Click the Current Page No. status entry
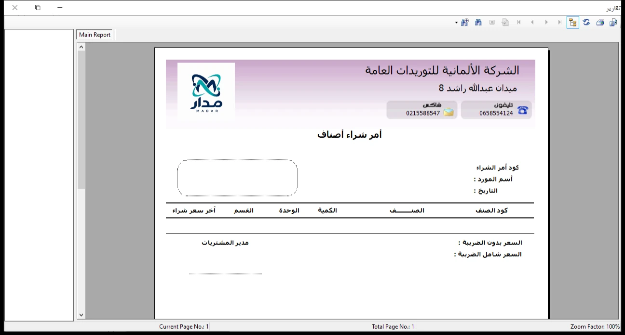 [x=184, y=327]
